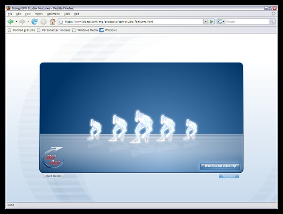Click inside the Google search field
The image size is (283, 214).
click(x=246, y=22)
